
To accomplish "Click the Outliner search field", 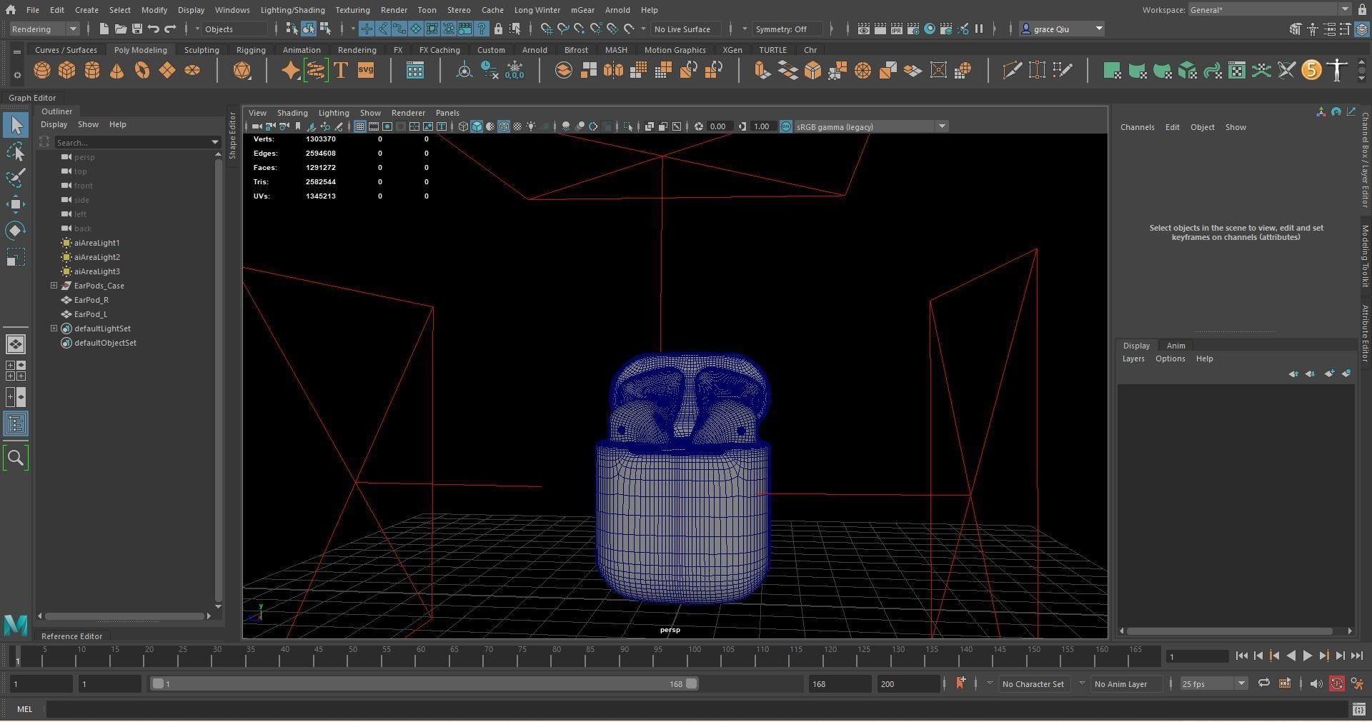I will point(131,142).
